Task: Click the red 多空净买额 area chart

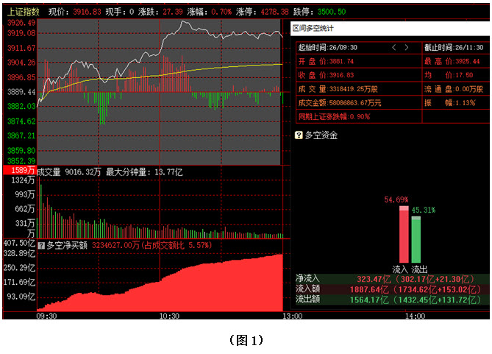Action: (160, 283)
